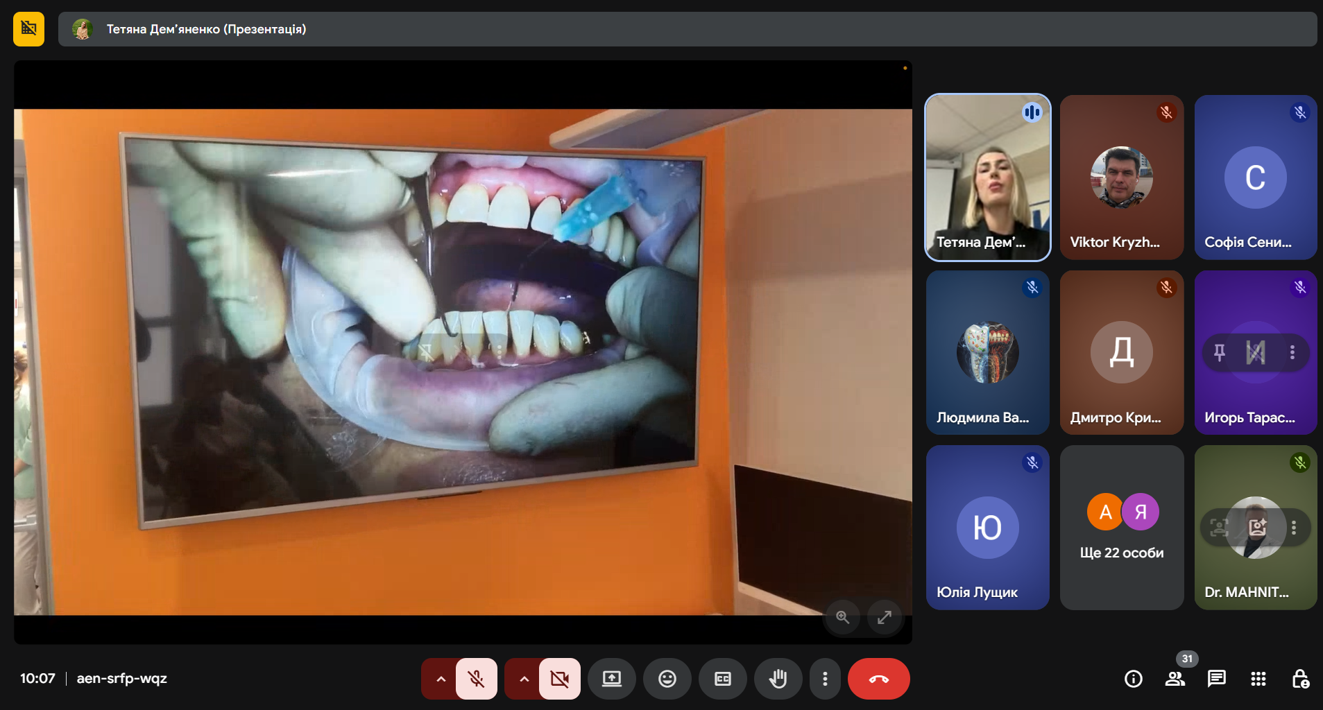The width and height of the screenshot is (1323, 710).
Task: Open host controls lock icon
Action: 1299,679
